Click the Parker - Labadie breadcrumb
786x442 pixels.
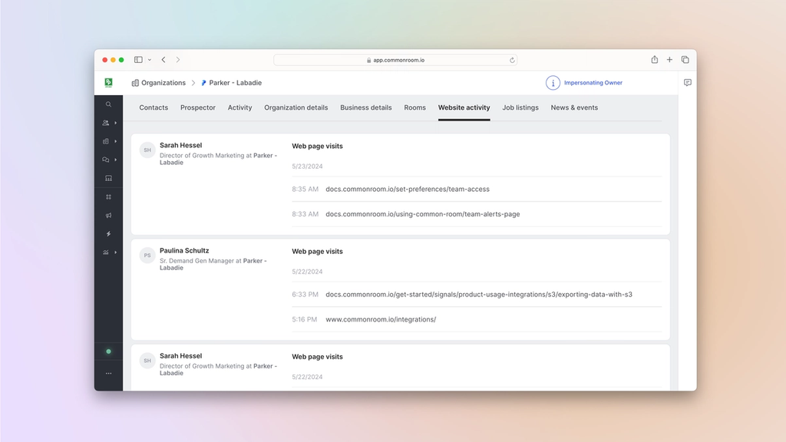pyautogui.click(x=231, y=83)
